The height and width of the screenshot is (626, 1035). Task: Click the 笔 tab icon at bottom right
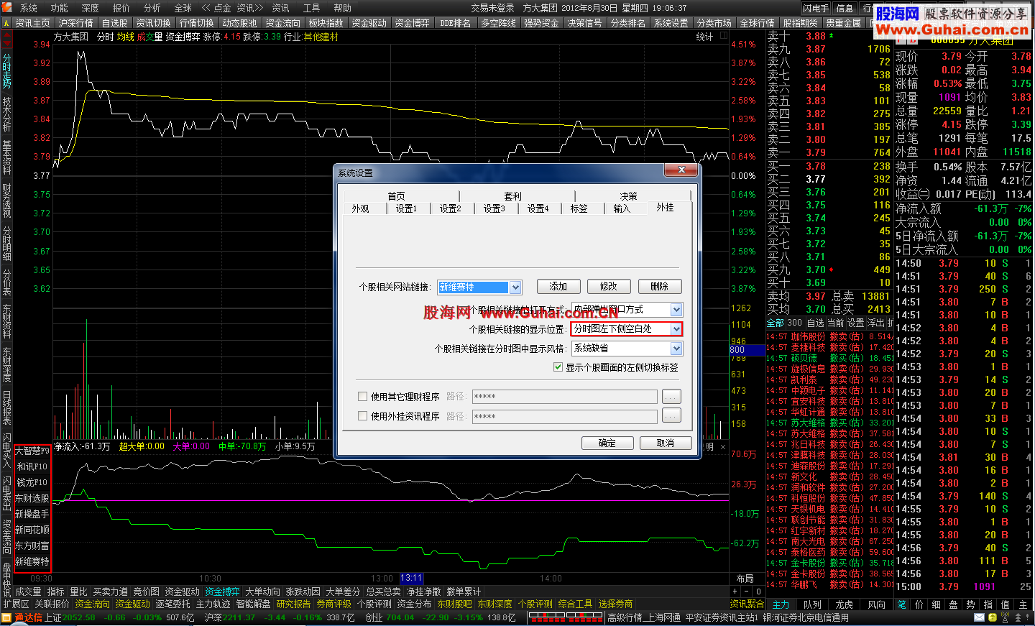901,604
